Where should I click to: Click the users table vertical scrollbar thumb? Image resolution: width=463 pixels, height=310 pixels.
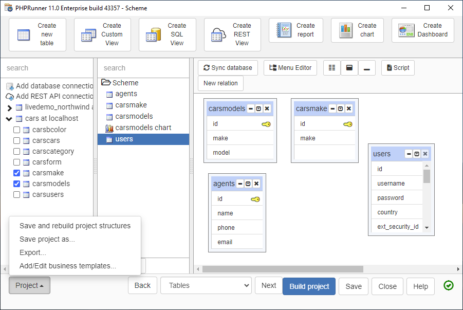click(427, 176)
